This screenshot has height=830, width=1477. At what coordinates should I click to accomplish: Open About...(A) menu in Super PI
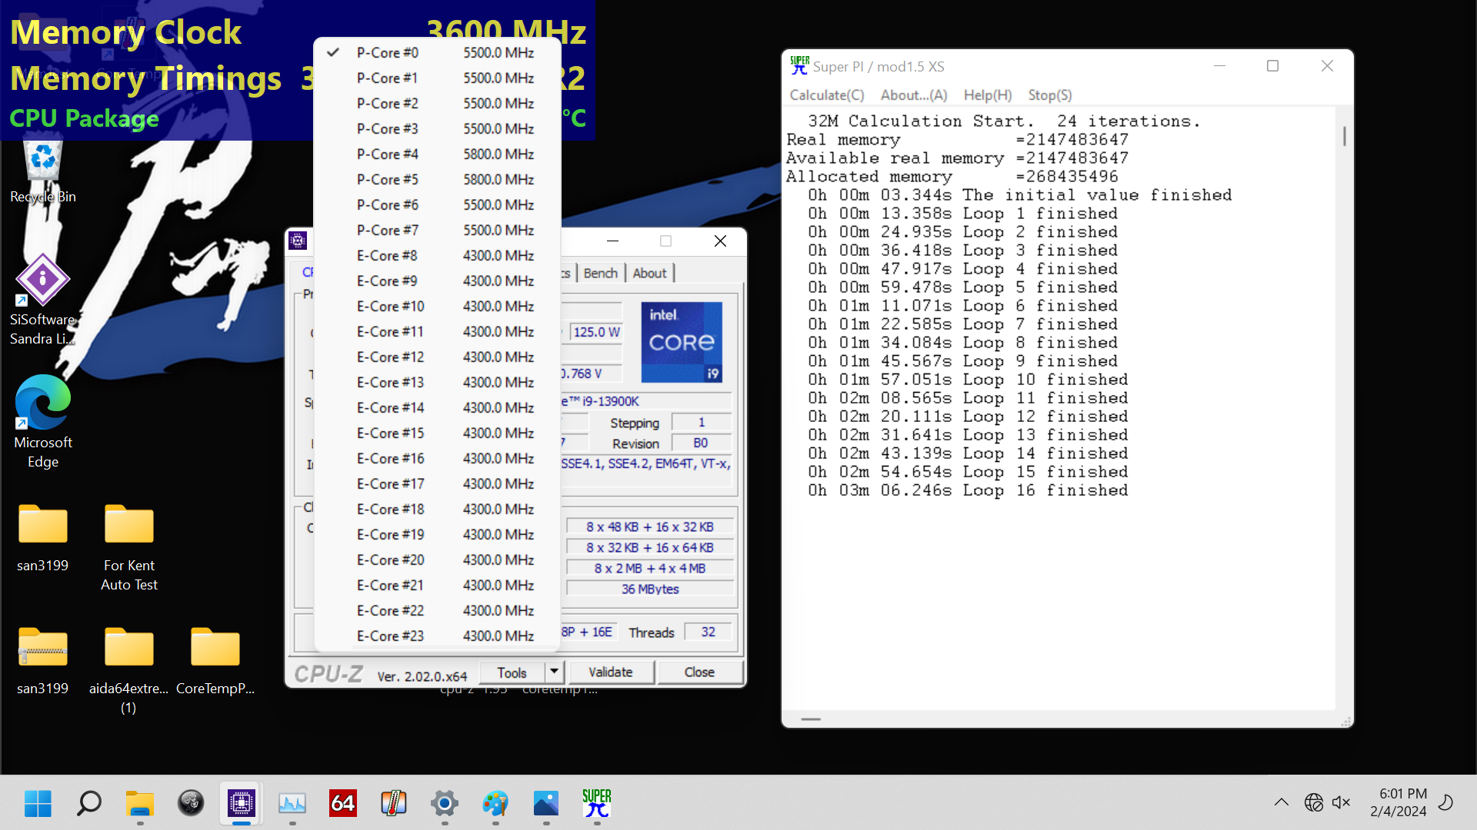click(x=914, y=95)
